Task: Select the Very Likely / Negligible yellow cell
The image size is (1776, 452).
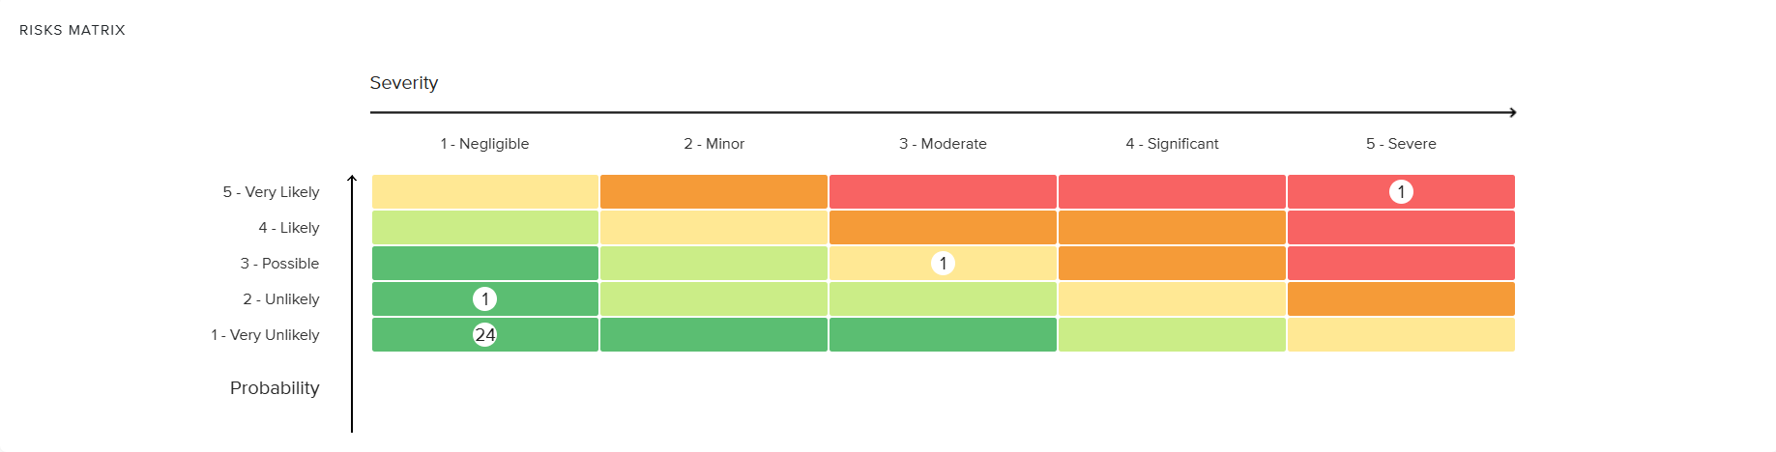Action: 484,192
